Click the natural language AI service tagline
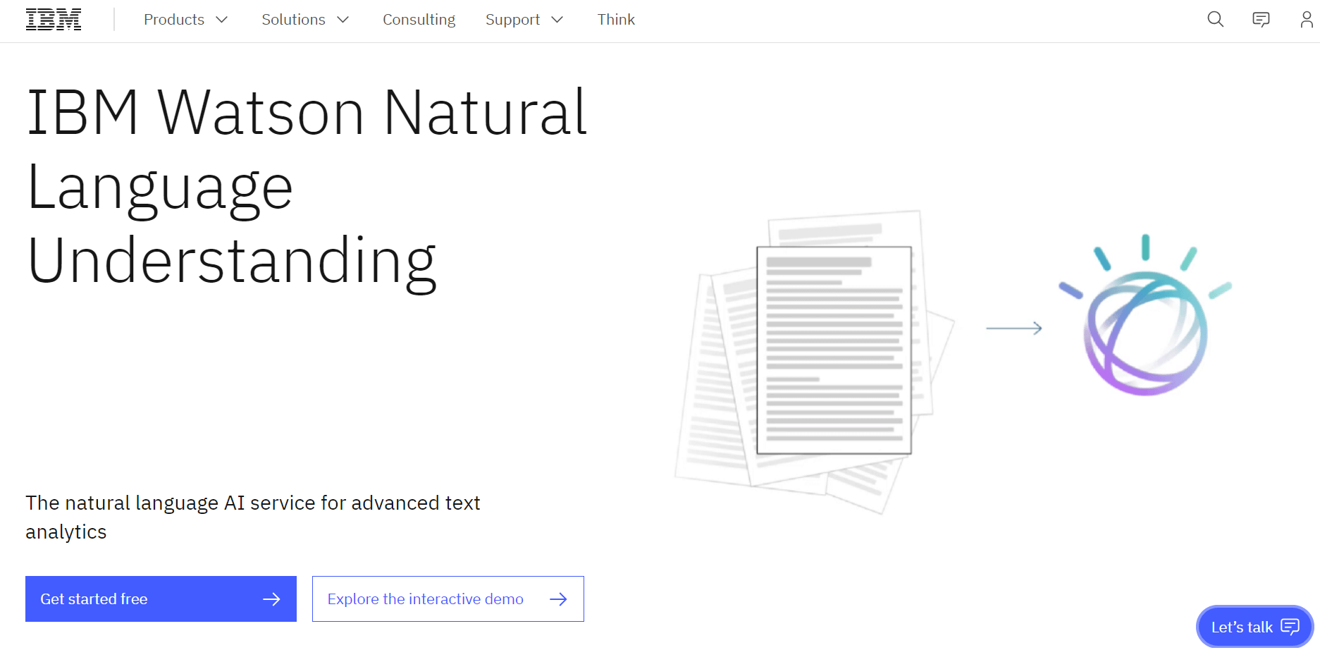 click(253, 517)
